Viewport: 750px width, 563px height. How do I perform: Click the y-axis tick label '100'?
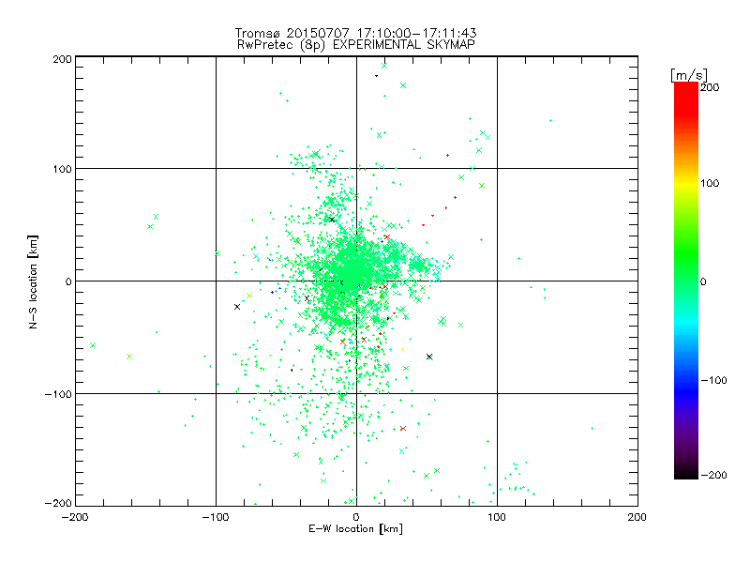tap(62, 169)
